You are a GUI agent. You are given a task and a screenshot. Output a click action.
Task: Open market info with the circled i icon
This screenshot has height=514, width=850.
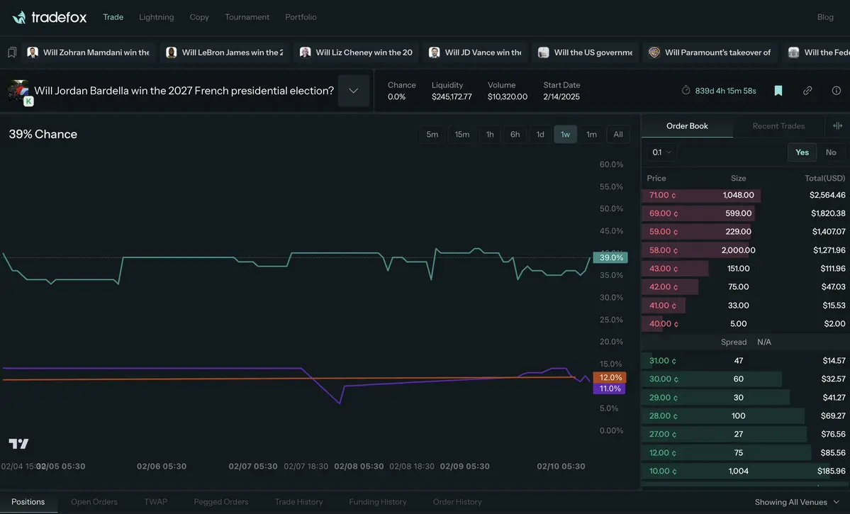pos(837,91)
